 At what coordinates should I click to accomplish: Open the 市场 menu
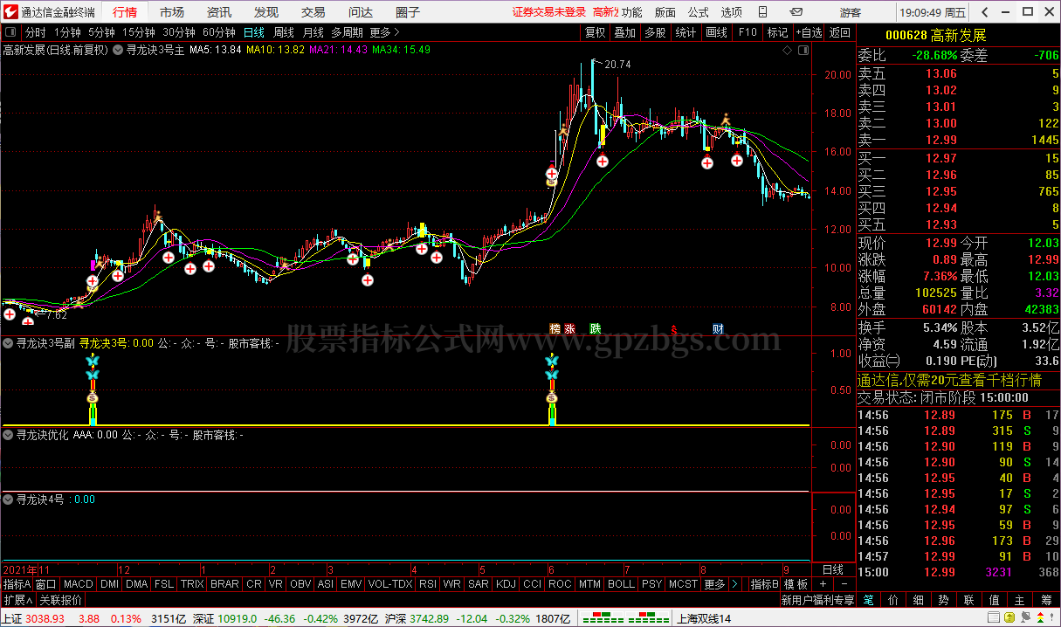pyautogui.click(x=172, y=12)
